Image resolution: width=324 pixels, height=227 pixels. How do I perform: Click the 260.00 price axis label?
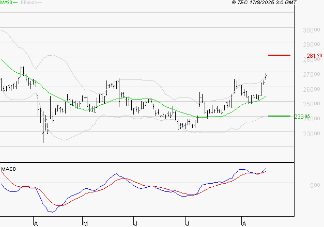[x=312, y=89]
